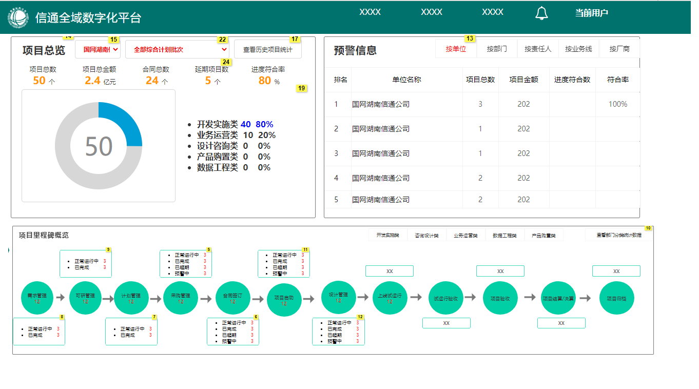This screenshot has width=699, height=389.
Task: Click rank 5 cell in warning table
Action: [337, 200]
